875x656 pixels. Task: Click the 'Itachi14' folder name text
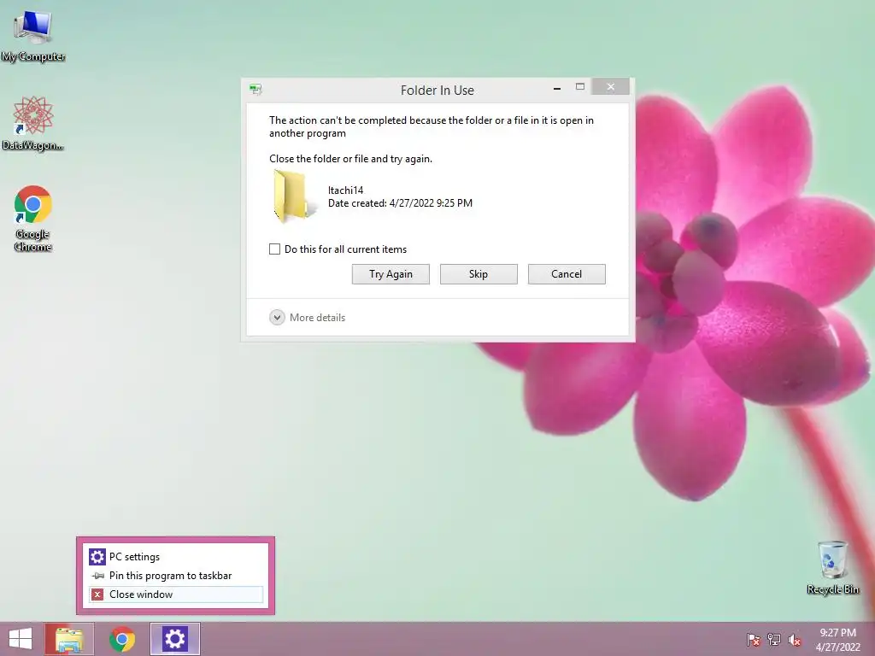tap(345, 190)
